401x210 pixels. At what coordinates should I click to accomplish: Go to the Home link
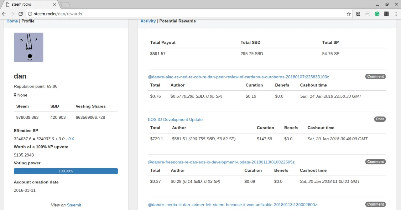coord(12,21)
